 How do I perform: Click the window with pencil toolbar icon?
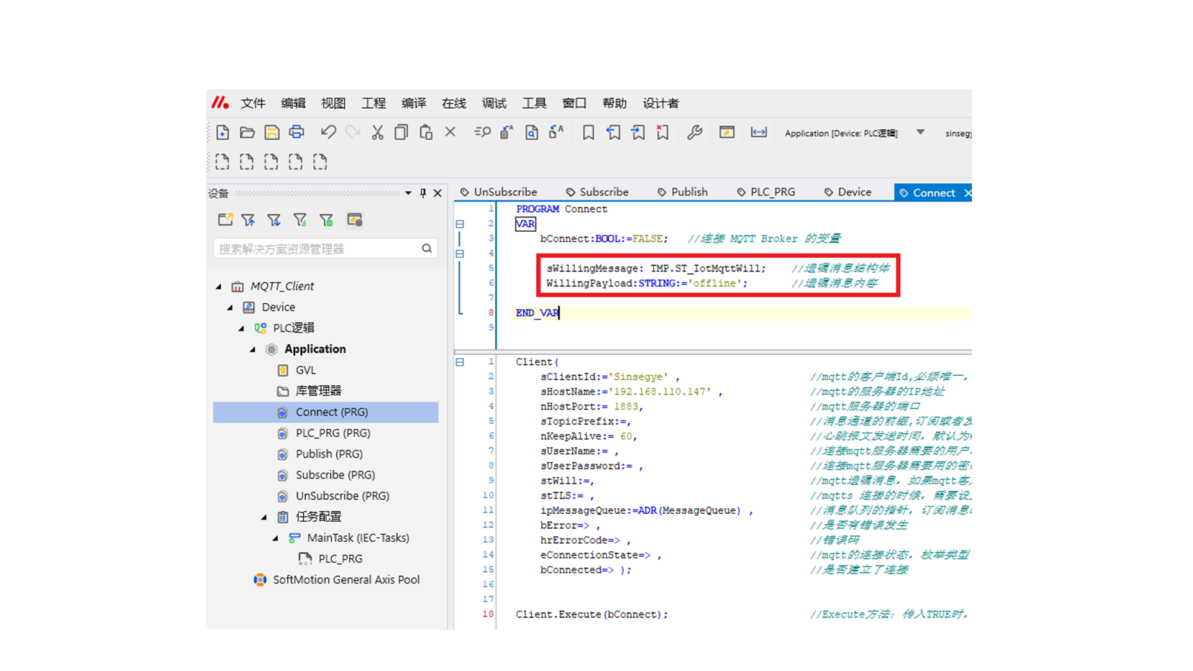pos(727,132)
